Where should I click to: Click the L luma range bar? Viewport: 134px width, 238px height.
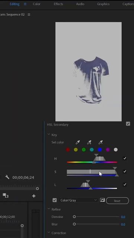[x=92, y=189]
